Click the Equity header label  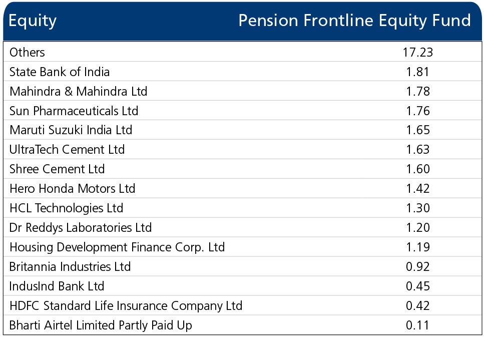click(33, 21)
